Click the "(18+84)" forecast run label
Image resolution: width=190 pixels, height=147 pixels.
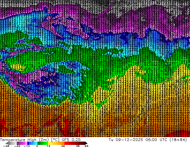tap(178, 140)
